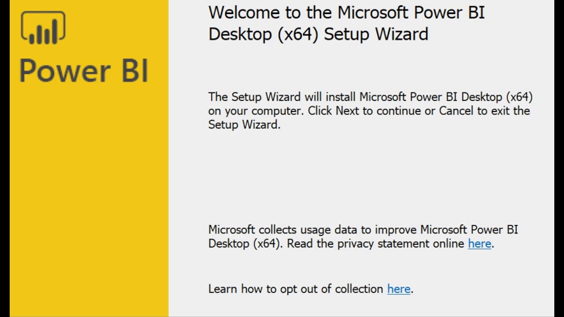Click the "Power BI" wordmark text
Screen dimensions: 564x317
84,71
